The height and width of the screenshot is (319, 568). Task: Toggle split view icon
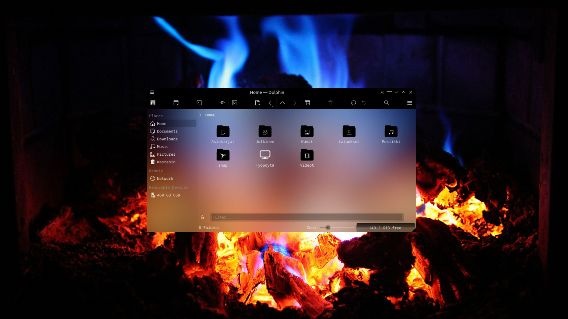click(307, 103)
